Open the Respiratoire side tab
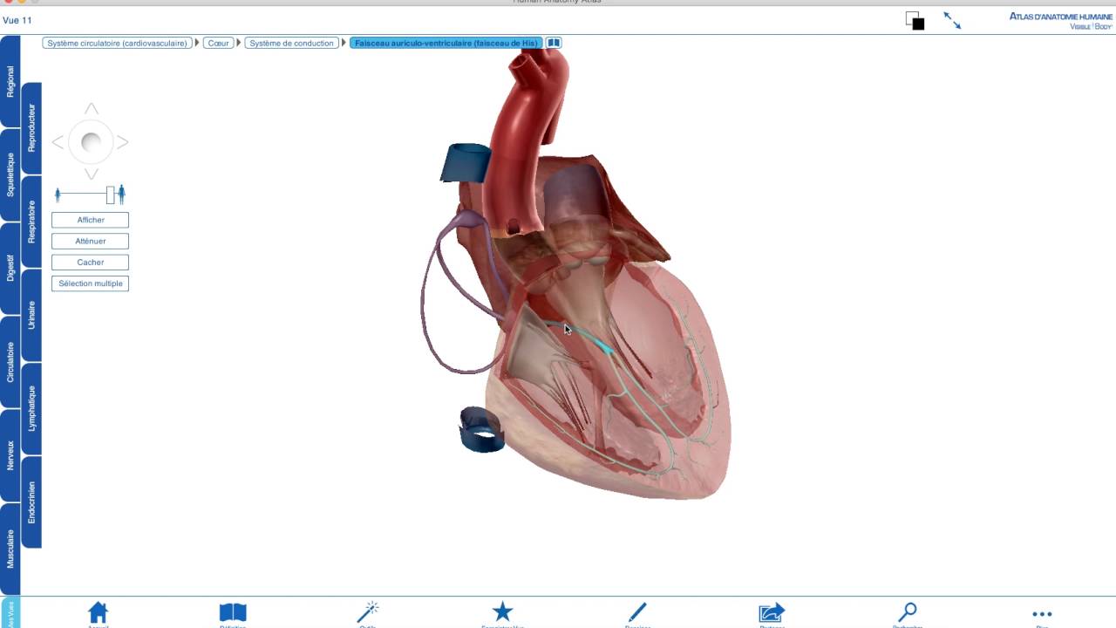 tap(31, 222)
